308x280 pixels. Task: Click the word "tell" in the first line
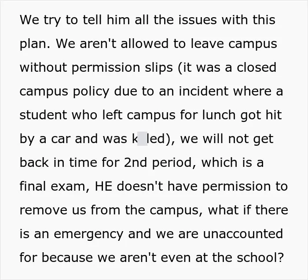coord(92,20)
